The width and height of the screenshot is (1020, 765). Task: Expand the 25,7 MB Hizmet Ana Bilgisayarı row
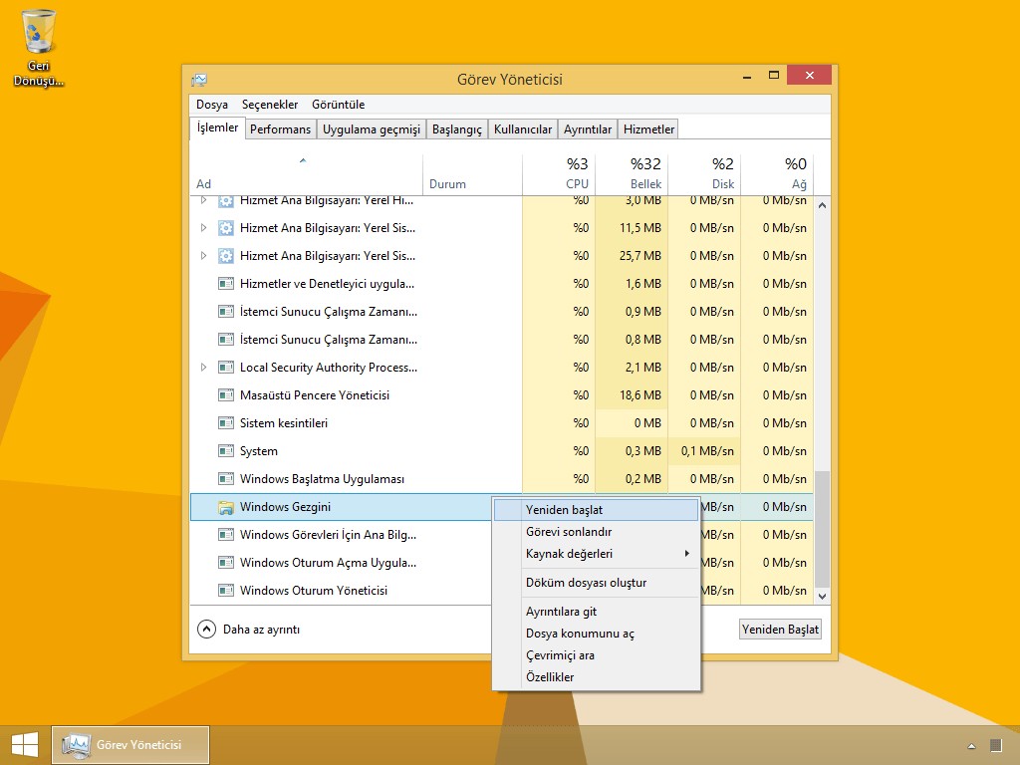[203, 256]
